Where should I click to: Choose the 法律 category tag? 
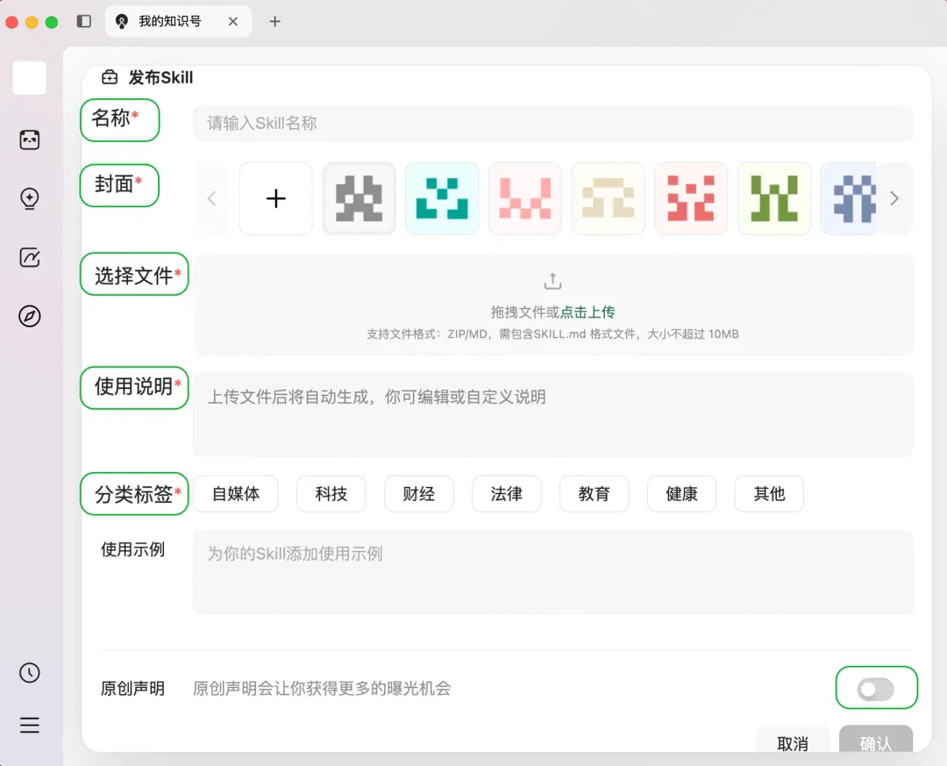[x=506, y=494]
